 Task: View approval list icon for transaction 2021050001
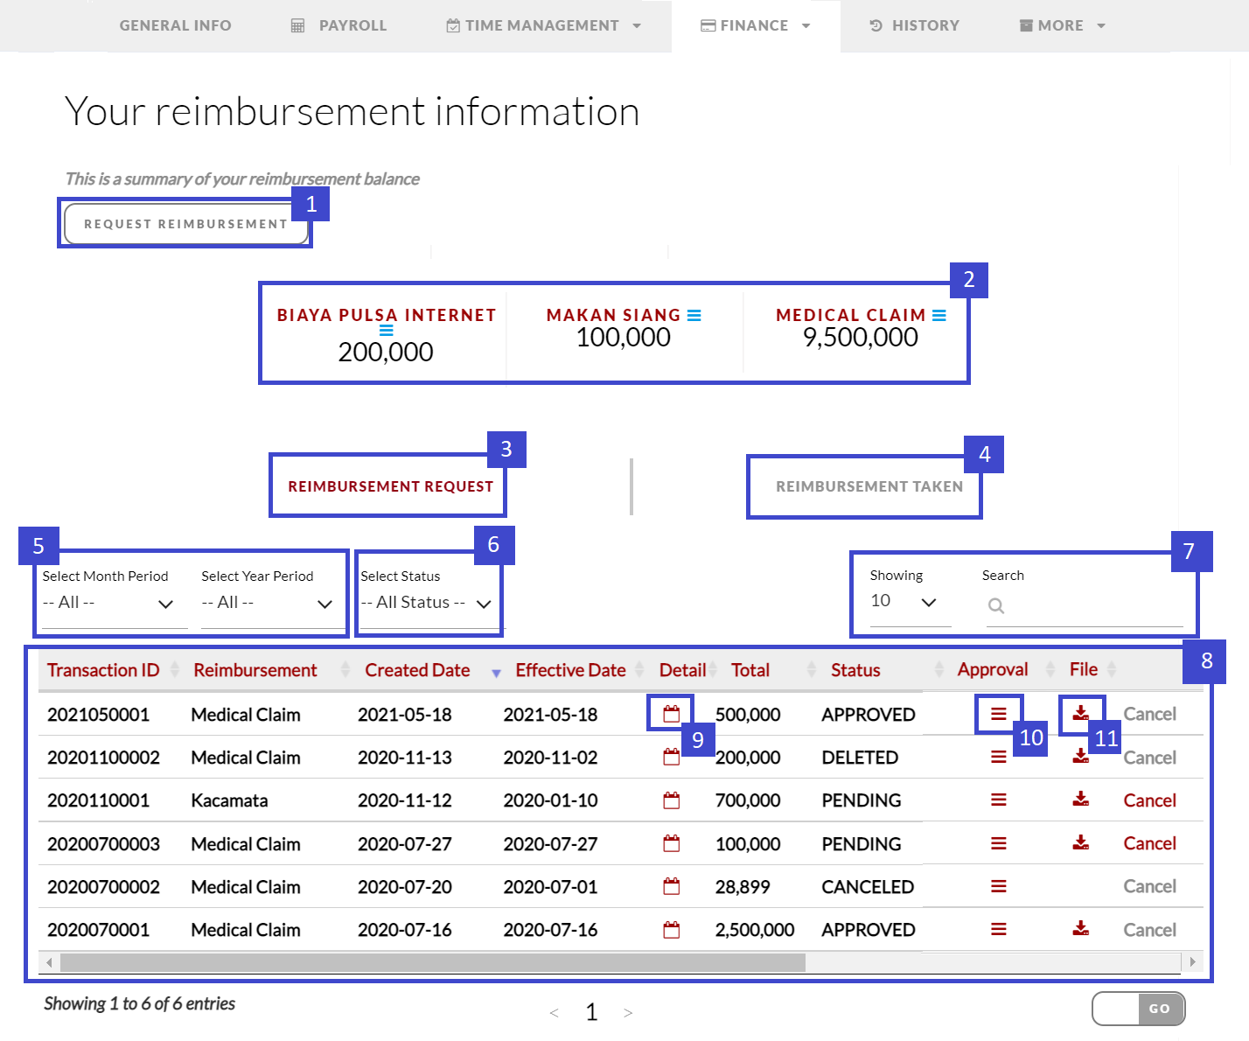point(999,713)
